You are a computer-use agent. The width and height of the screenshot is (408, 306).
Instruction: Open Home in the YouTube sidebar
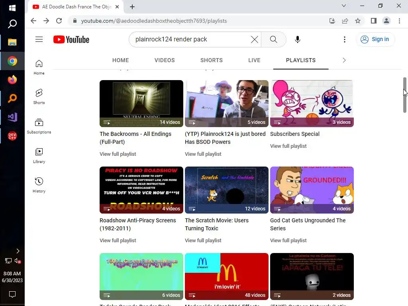click(39, 67)
